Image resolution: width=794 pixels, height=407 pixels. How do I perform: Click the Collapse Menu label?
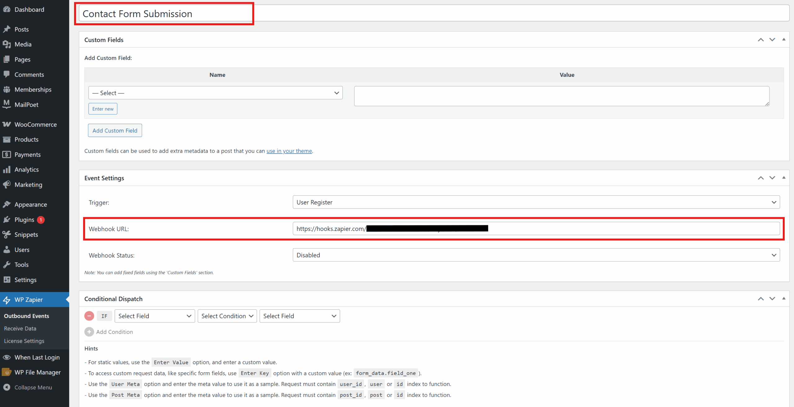tap(33, 387)
